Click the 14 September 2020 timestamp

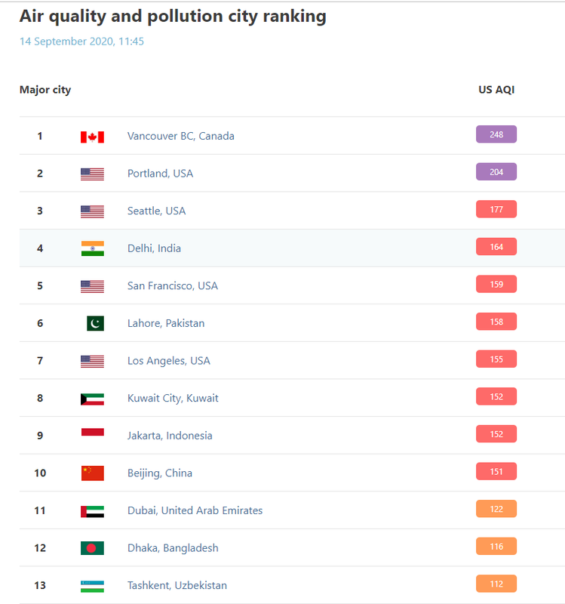[x=81, y=42]
